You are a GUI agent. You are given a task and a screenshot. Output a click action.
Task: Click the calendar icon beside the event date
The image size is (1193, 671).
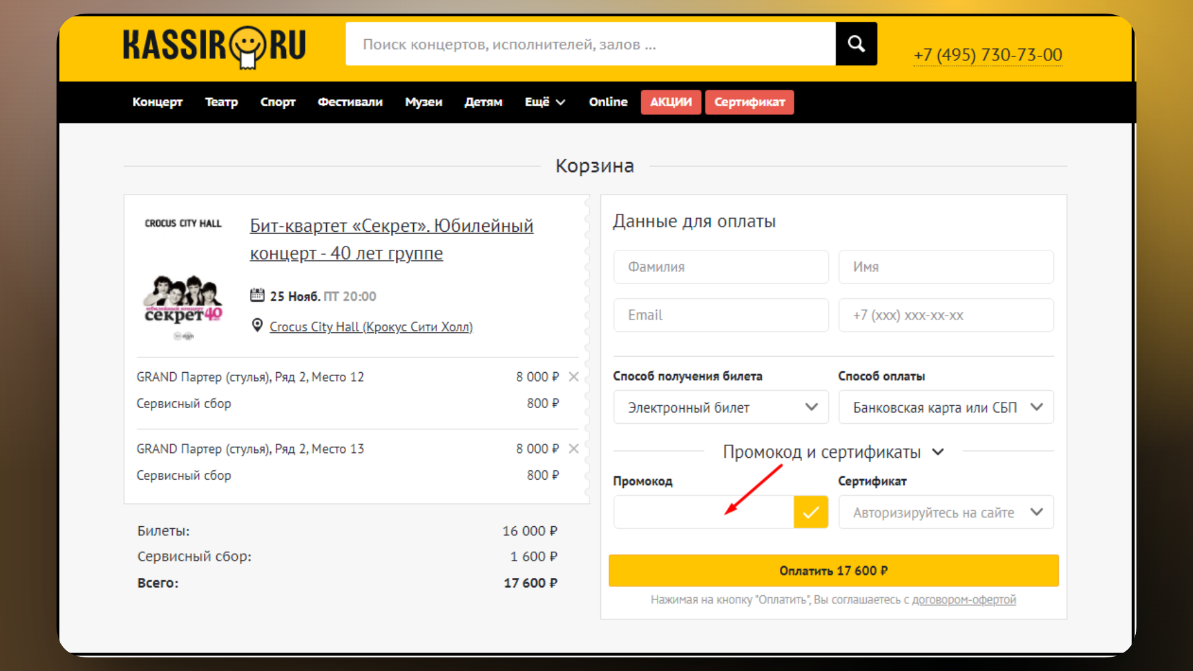click(x=257, y=295)
